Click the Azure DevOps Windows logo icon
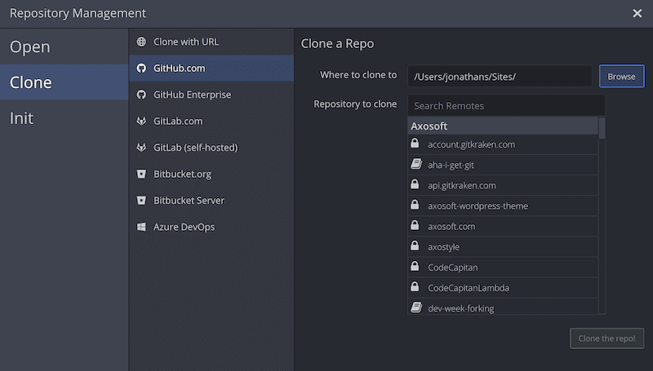Viewport: 653px width, 371px height. 141,227
